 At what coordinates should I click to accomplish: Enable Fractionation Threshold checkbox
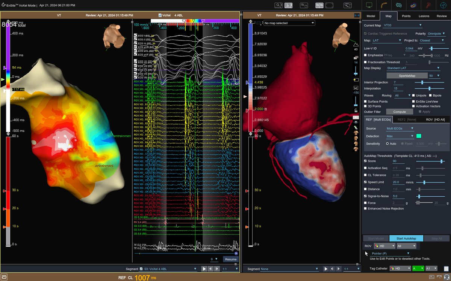pos(365,62)
